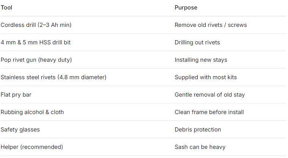The height and width of the screenshot is (158, 288).
Task: Click the Remove old rivets / screws text
Action: [211, 25]
